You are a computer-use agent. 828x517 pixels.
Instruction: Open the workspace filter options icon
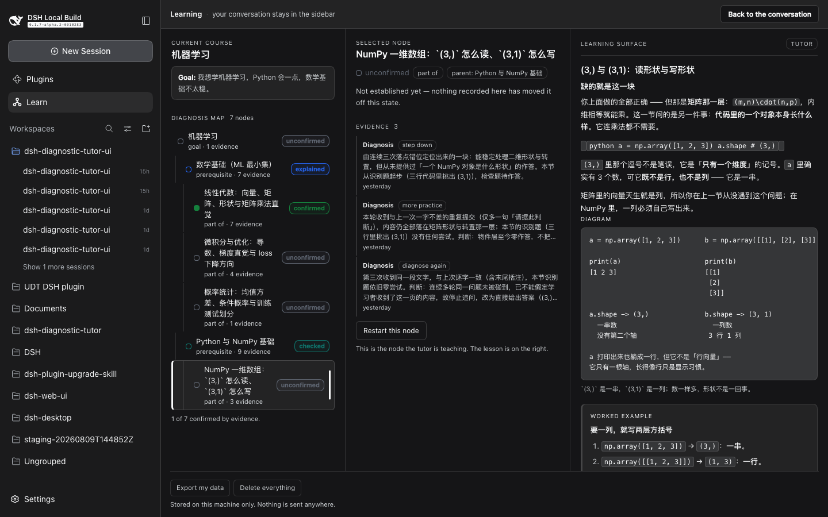point(128,129)
